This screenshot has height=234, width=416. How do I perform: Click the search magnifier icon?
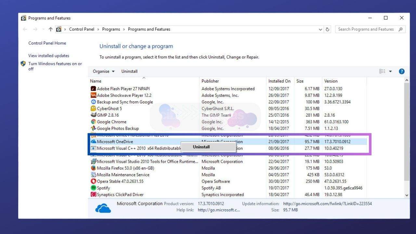pyautogui.click(x=401, y=29)
